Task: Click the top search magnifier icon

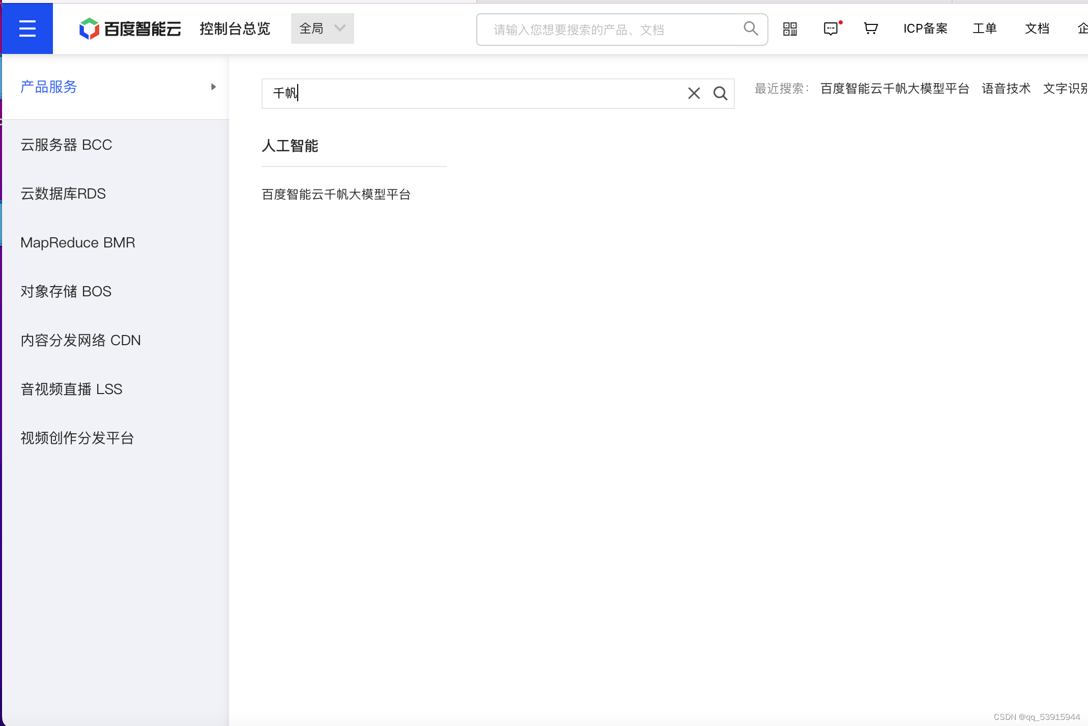Action: [x=751, y=29]
